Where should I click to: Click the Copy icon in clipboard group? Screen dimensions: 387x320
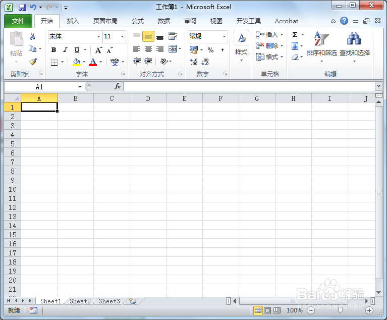pos(32,48)
